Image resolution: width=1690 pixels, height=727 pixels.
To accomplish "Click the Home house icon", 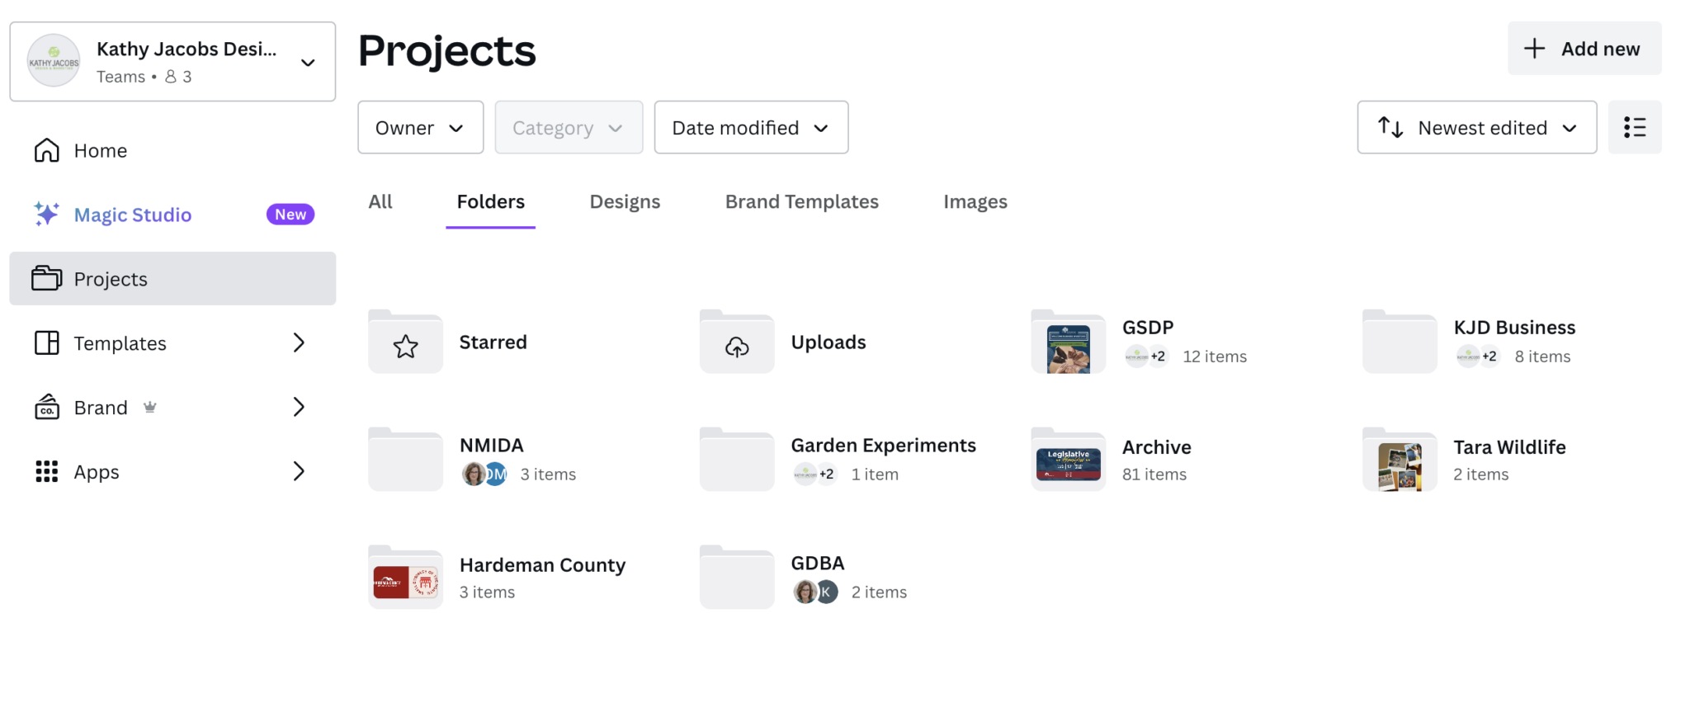I will click(x=47, y=150).
